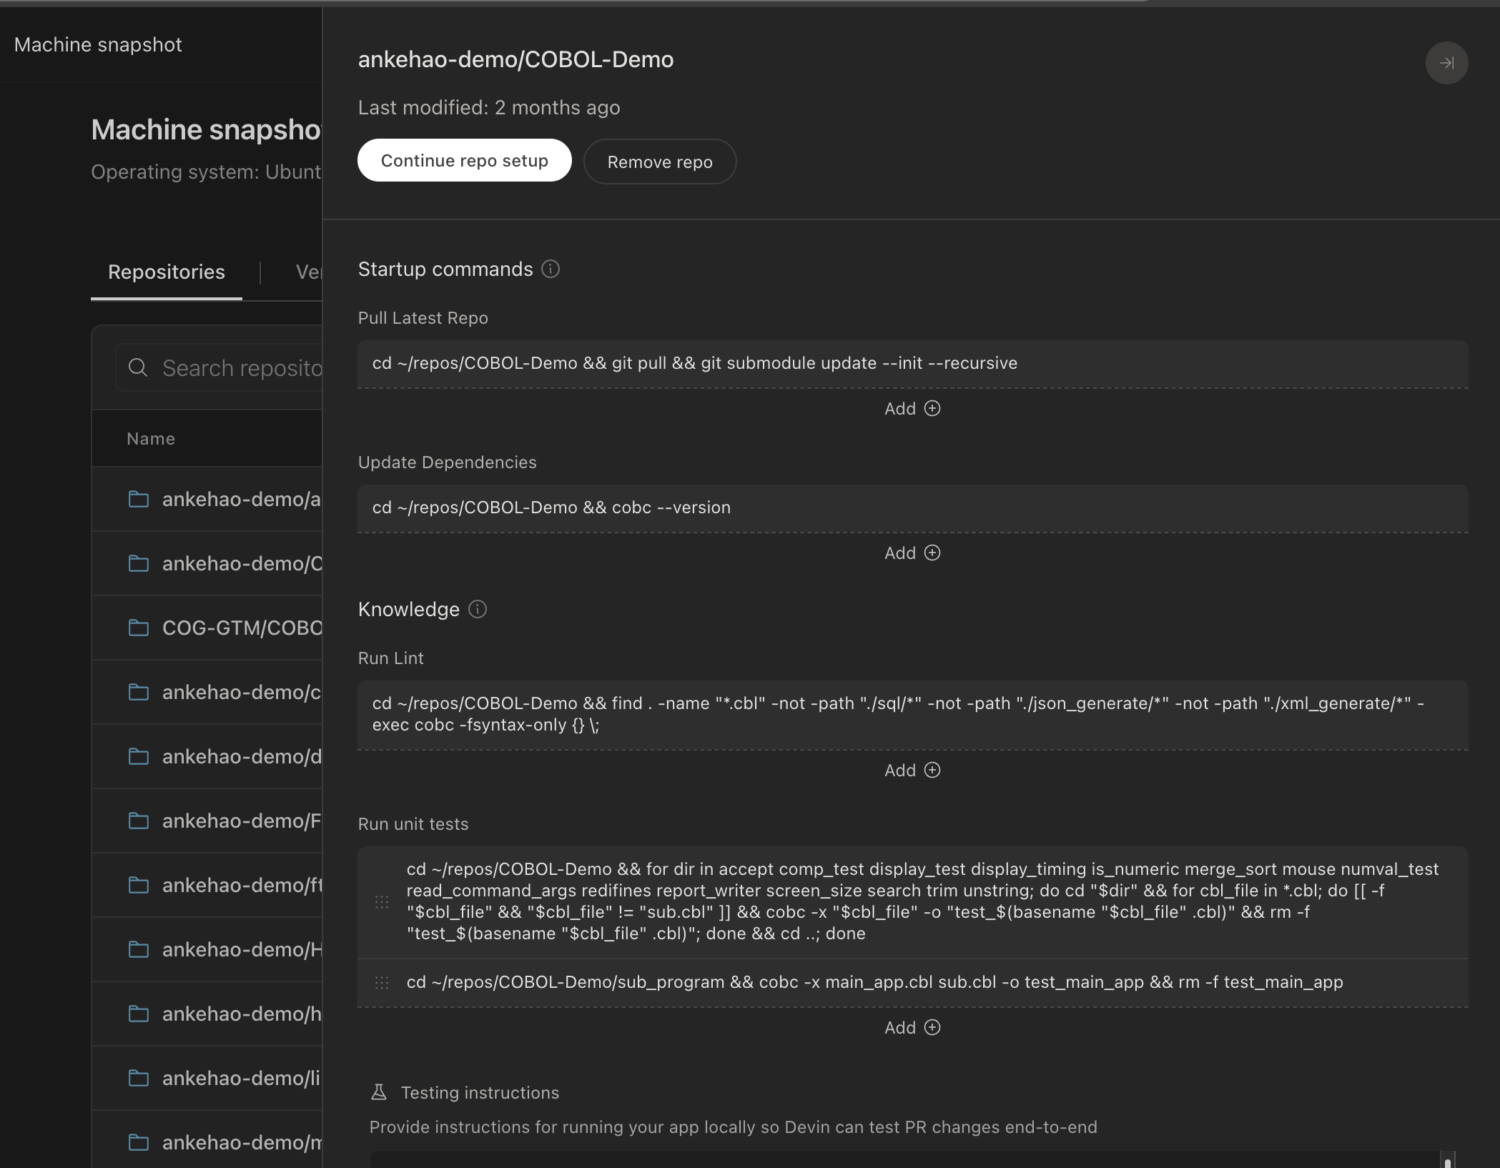Switch to the Repositories tab
Viewport: 1500px width, 1168px height.
[166, 272]
